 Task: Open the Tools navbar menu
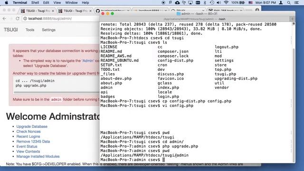pyautogui.click(x=30, y=30)
